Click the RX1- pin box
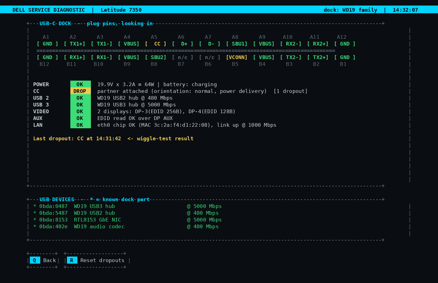 pyautogui.click(x=102, y=57)
